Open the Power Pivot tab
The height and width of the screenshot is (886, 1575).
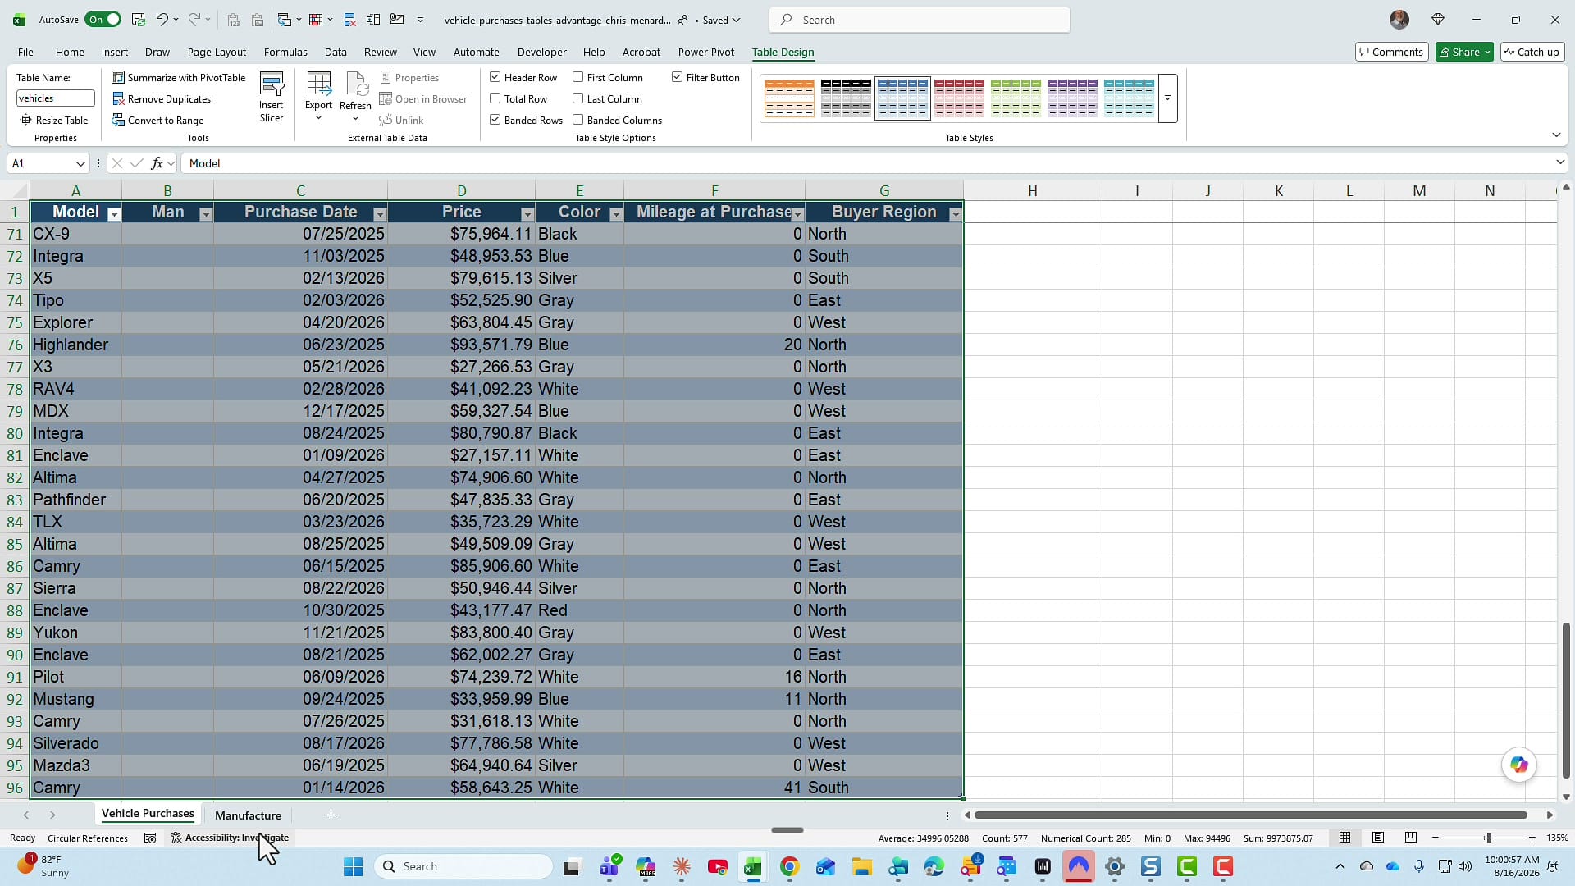[705, 52]
